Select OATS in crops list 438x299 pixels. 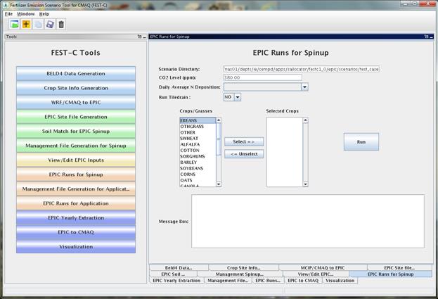[198, 181]
